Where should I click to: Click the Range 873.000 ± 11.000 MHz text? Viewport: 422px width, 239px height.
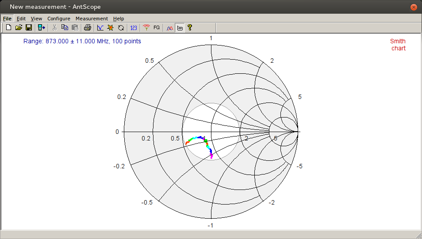click(82, 41)
